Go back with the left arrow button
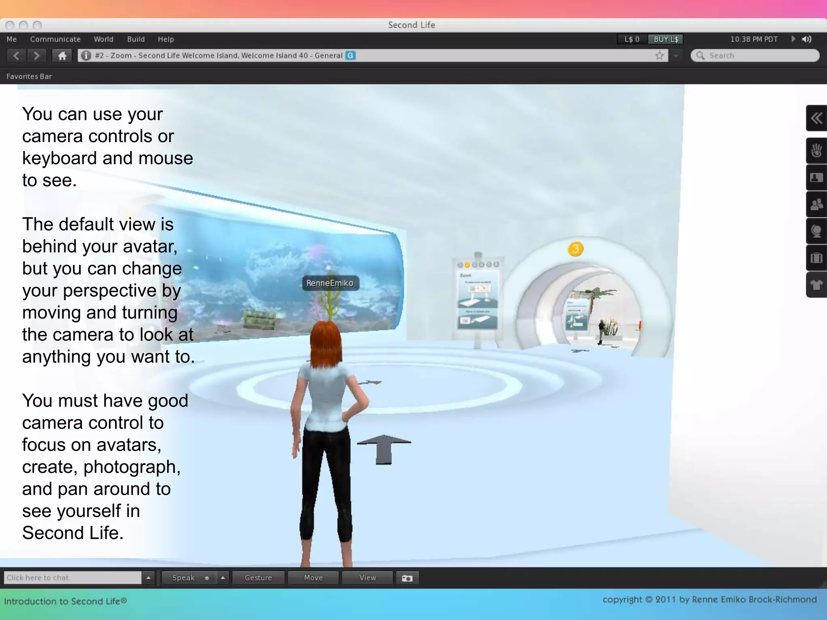 pos(16,56)
